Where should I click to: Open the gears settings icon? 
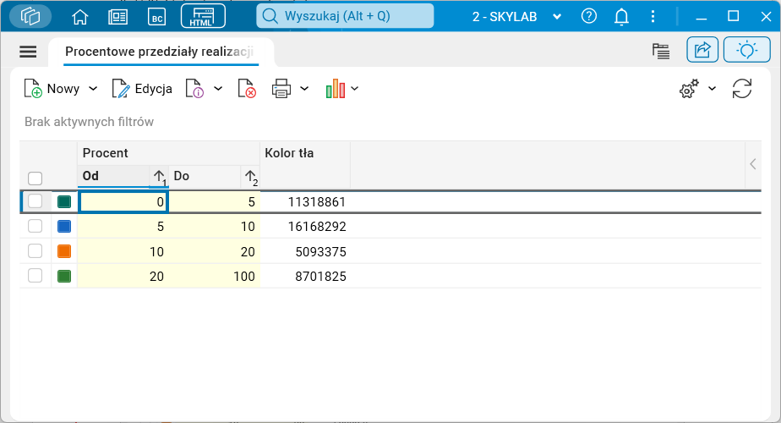point(690,89)
